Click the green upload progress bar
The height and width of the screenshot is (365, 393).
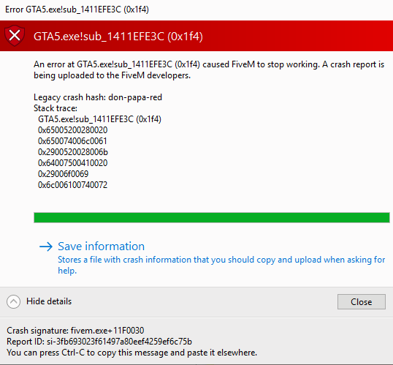[x=212, y=217]
